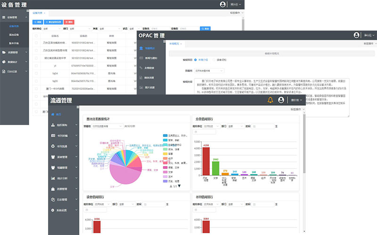Toggle sidebar collapse grip in 设备管理 window

[x=28, y=11]
